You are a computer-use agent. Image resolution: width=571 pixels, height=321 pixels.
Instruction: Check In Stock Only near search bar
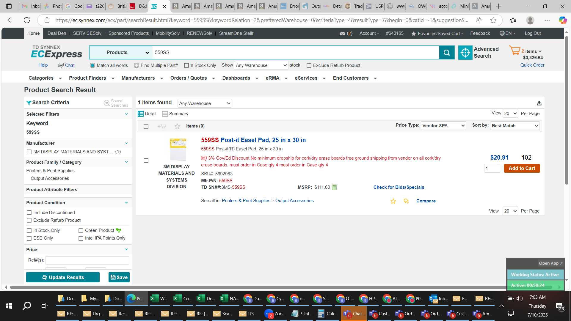coord(186,65)
